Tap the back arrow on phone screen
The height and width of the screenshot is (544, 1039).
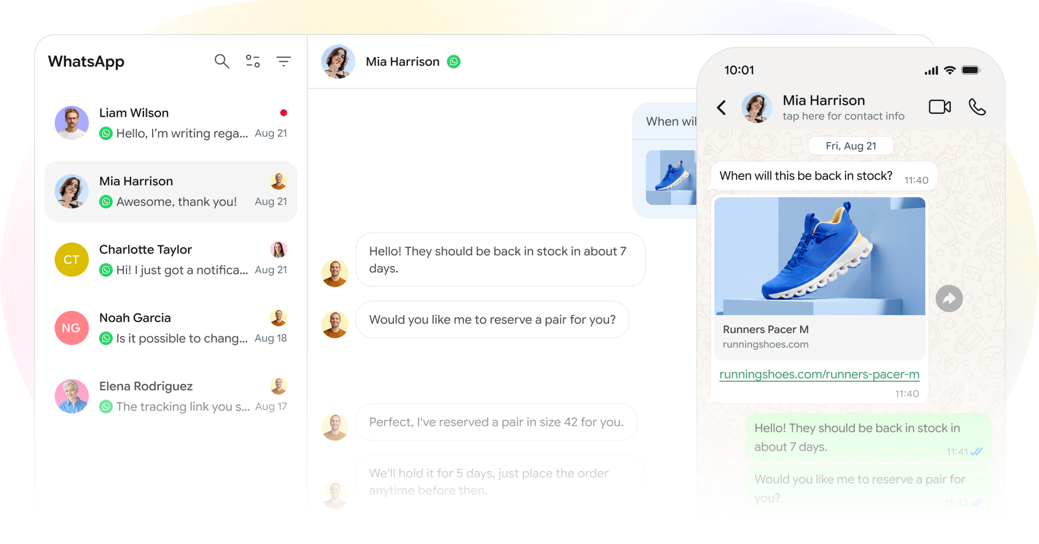[721, 108]
